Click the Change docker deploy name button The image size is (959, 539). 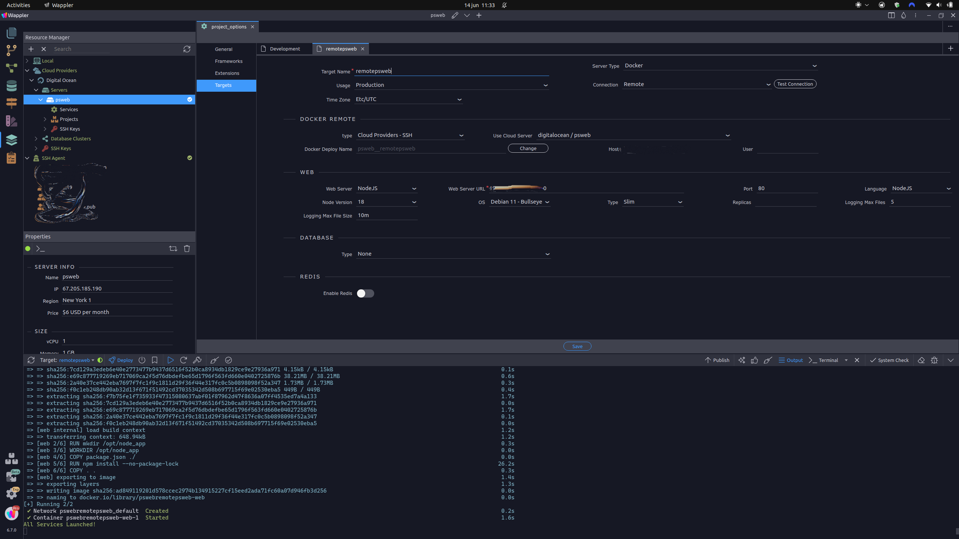[528, 149]
